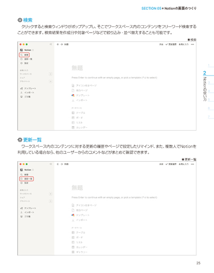Add page with ワークスペース plus in 検索 figure
Viewport: 214px width, 273px height.
pos(51,74)
